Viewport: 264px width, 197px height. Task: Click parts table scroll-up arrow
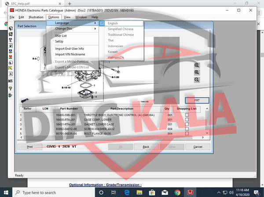pyautogui.click(x=207, y=109)
